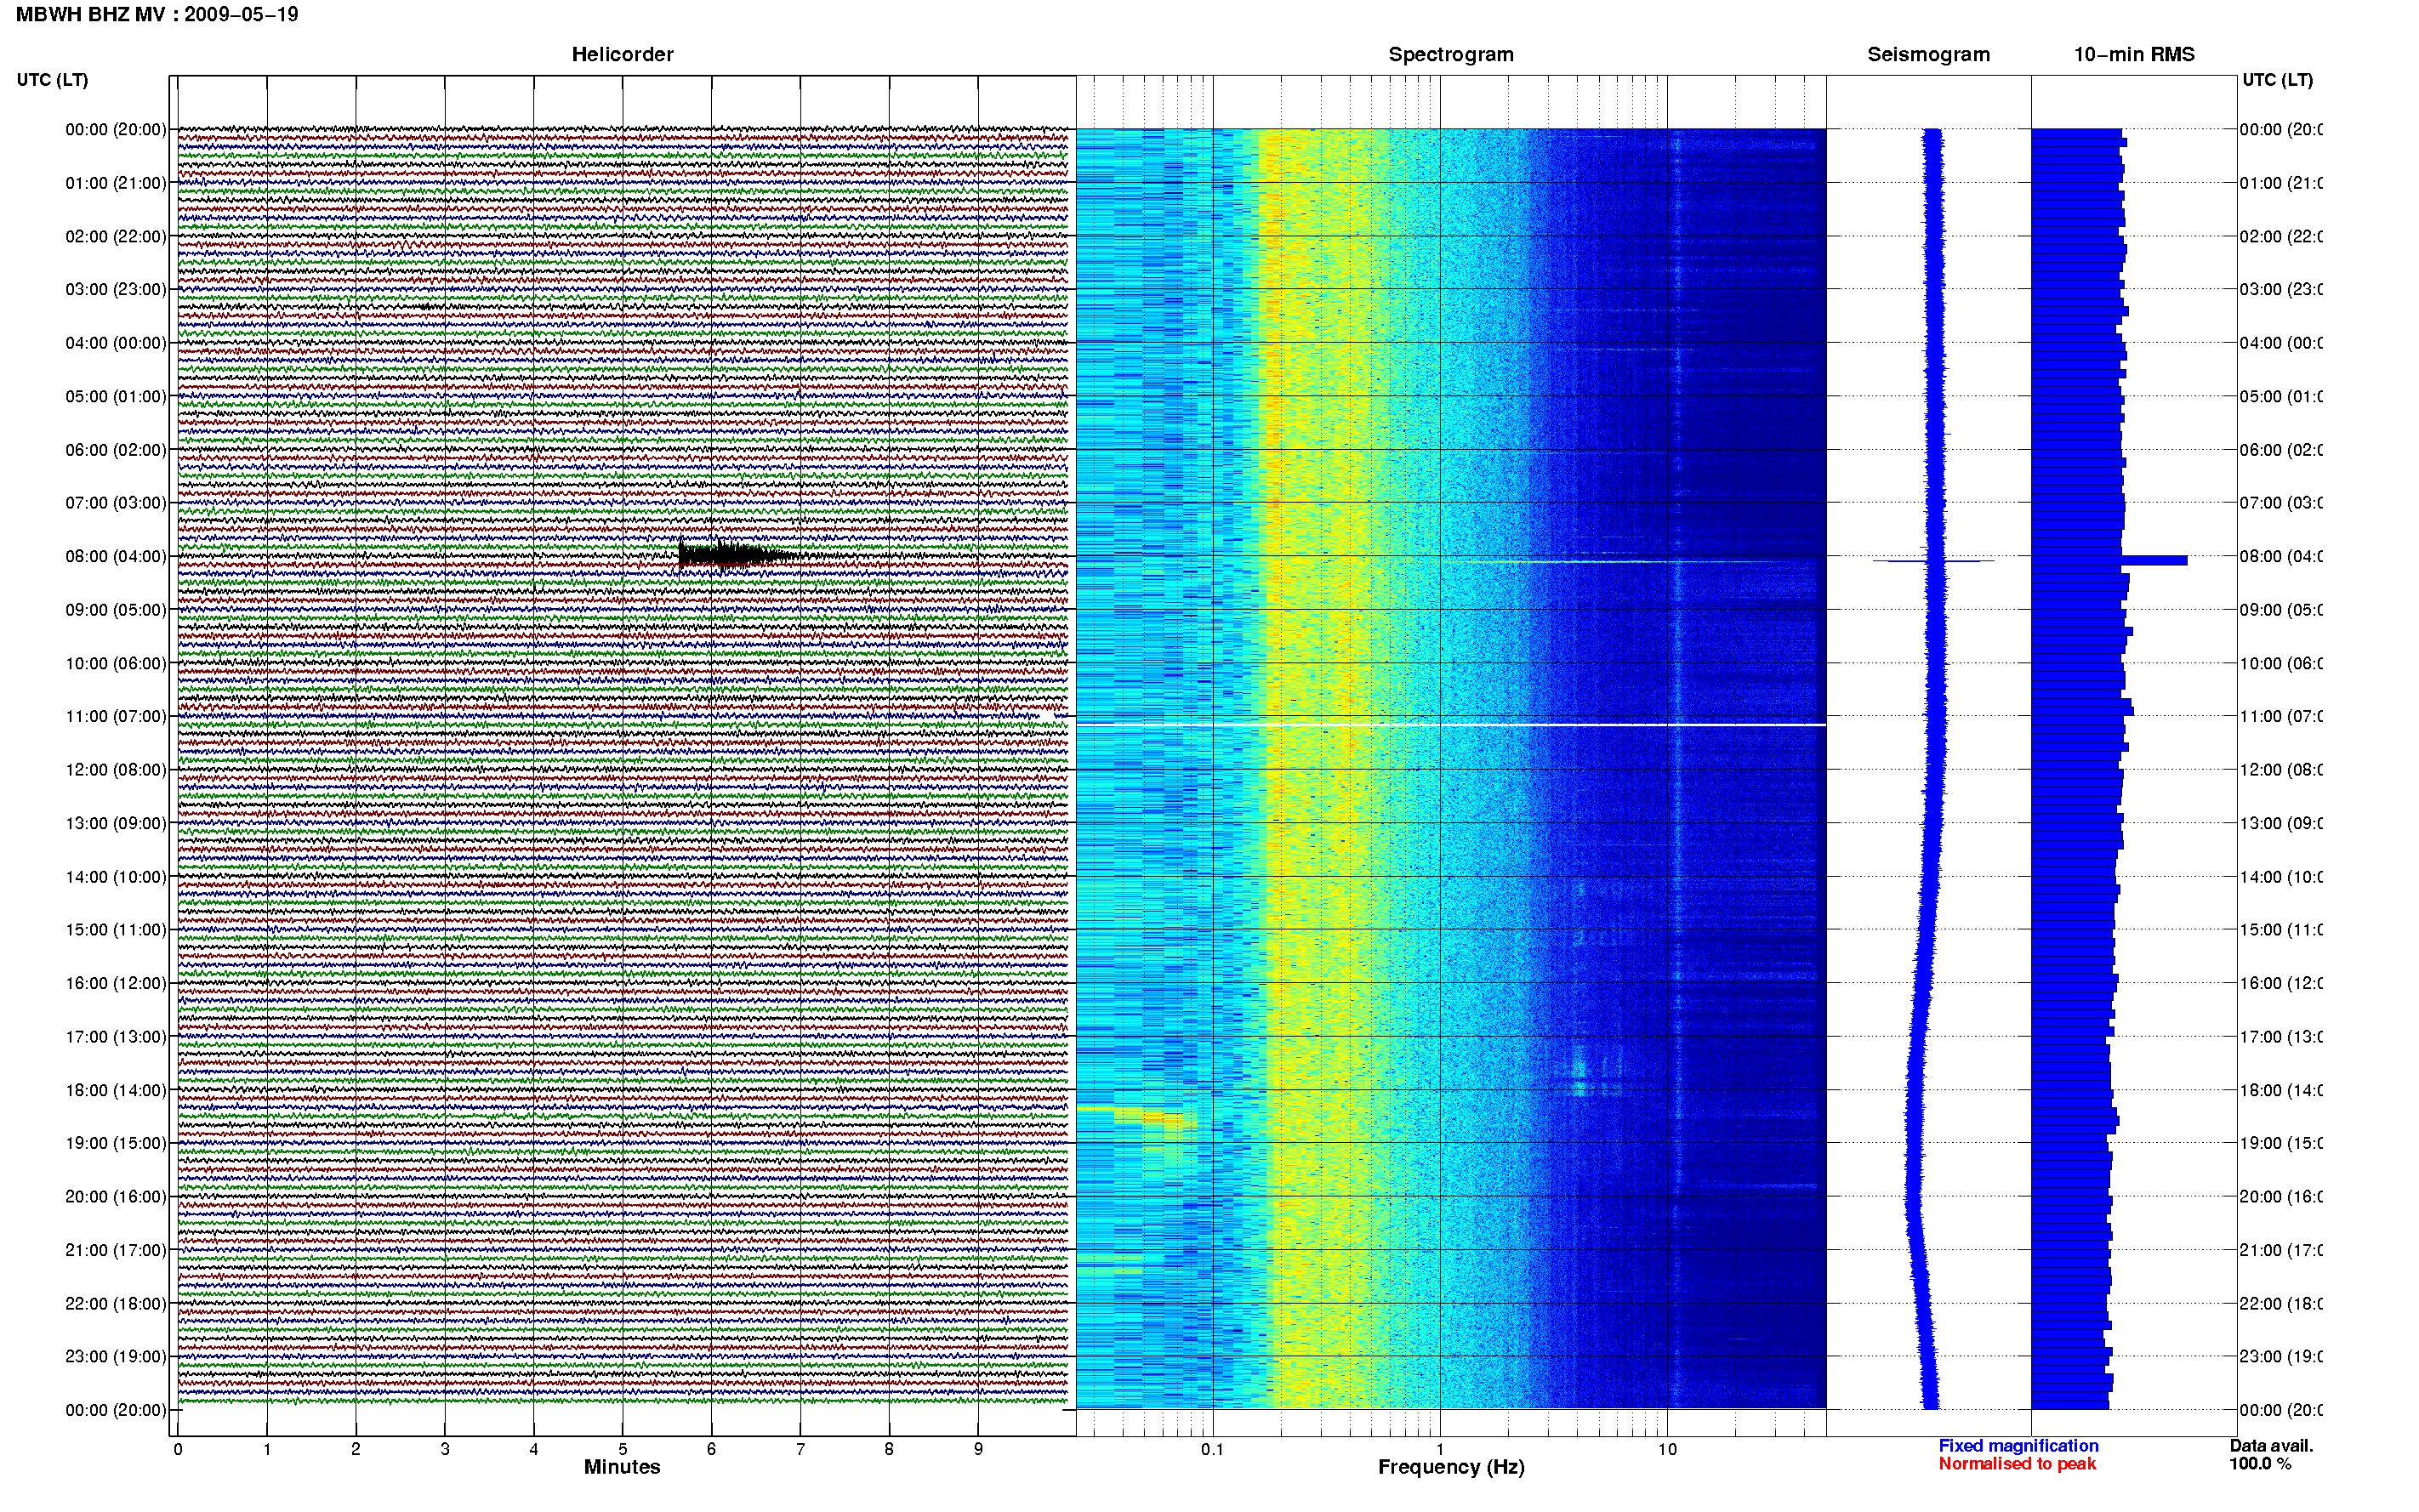Select the 7 tick on the Minutes axis
Image resolution: width=2419 pixels, height=1512 pixels.
click(800, 1449)
